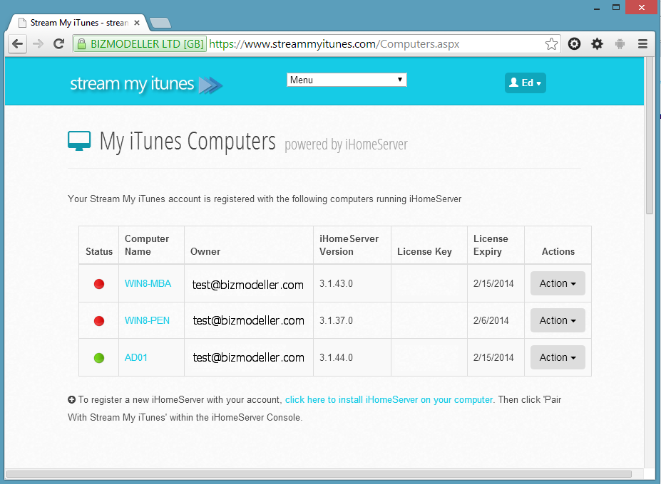Click the plus icon before To register
Viewport: 661px width, 484px height.
click(72, 400)
